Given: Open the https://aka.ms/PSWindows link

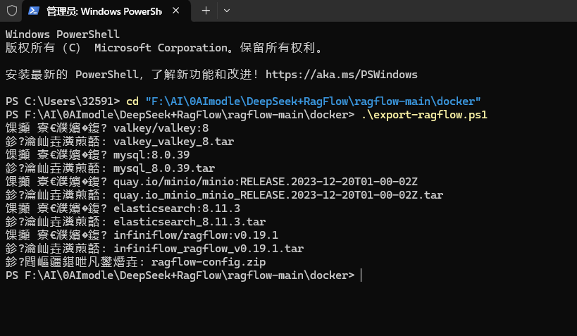Looking at the screenshot, I should (342, 75).
